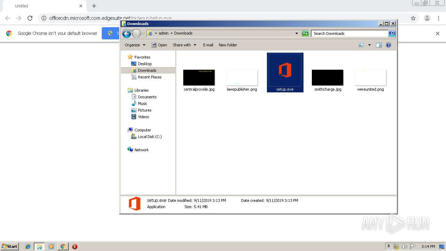Click the File Explorer taskbar icon
The height and width of the screenshot is (251, 446).
[39, 246]
